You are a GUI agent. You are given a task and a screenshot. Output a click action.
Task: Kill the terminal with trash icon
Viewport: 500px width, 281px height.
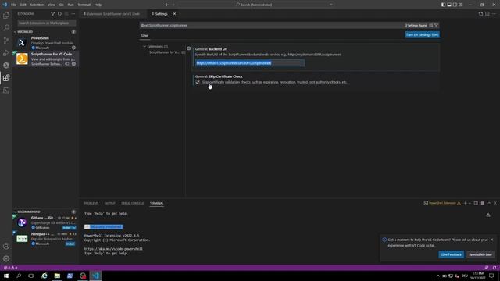[x=483, y=203]
